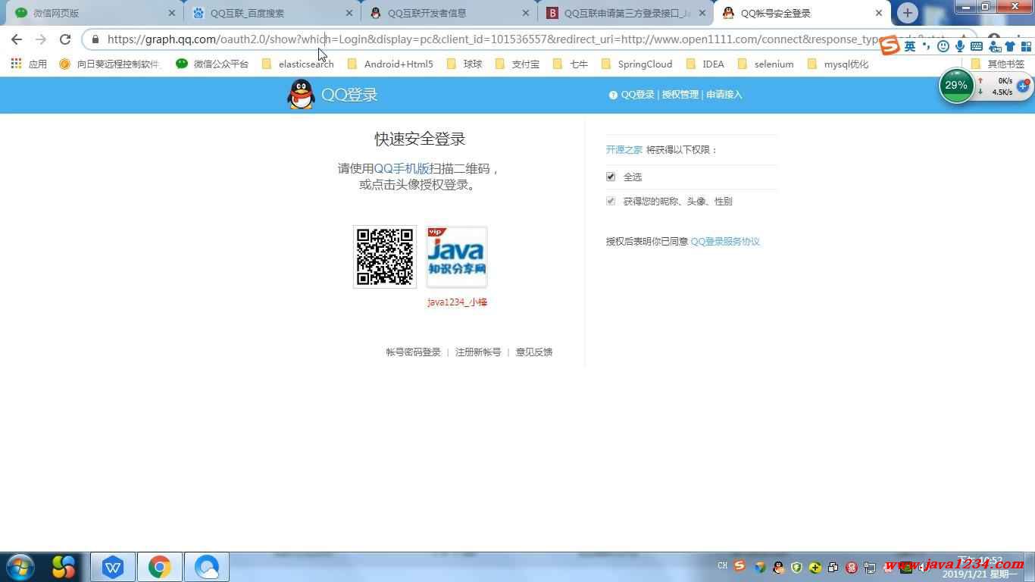The width and height of the screenshot is (1035, 582).
Task: Click the QQ手机版 link
Action: point(402,168)
